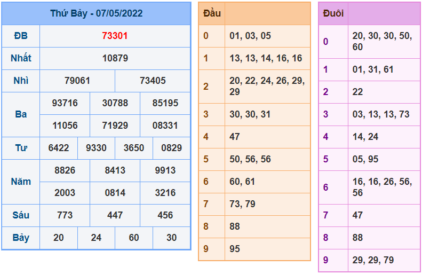The height and width of the screenshot is (274, 422).
Task: Select second prize number 79061
Action: (77, 80)
